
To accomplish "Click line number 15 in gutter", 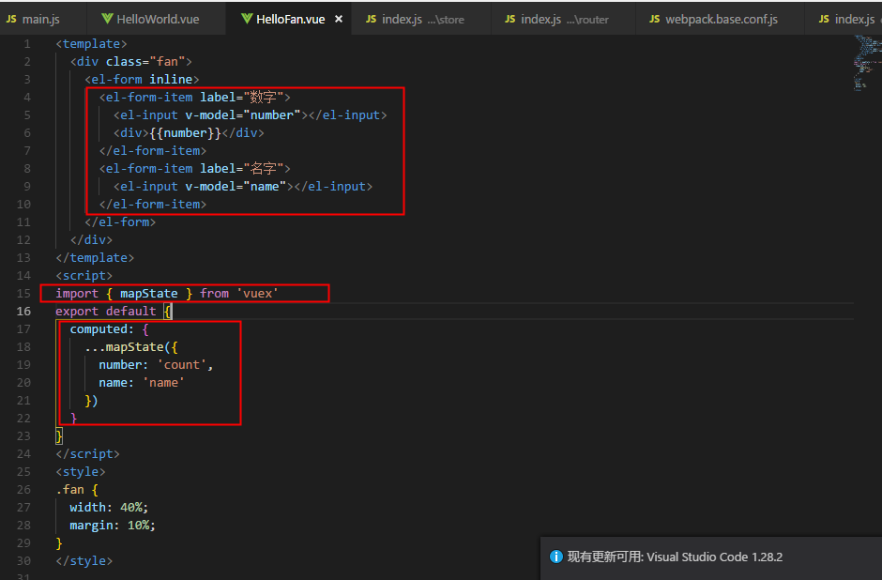I will [x=23, y=293].
